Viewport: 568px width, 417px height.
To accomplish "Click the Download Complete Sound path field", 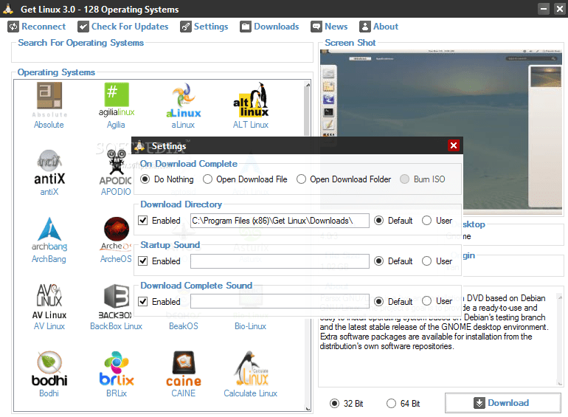I will pyautogui.click(x=280, y=301).
